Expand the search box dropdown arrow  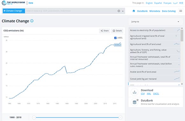pyautogui.click(x=123, y=11)
